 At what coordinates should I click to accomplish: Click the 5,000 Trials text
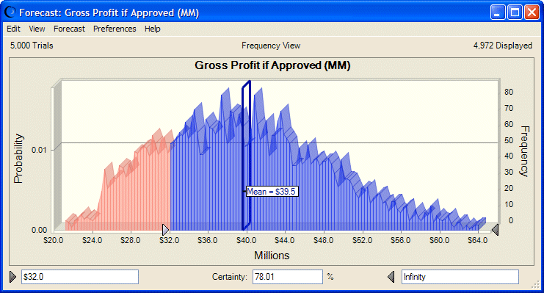coord(32,46)
